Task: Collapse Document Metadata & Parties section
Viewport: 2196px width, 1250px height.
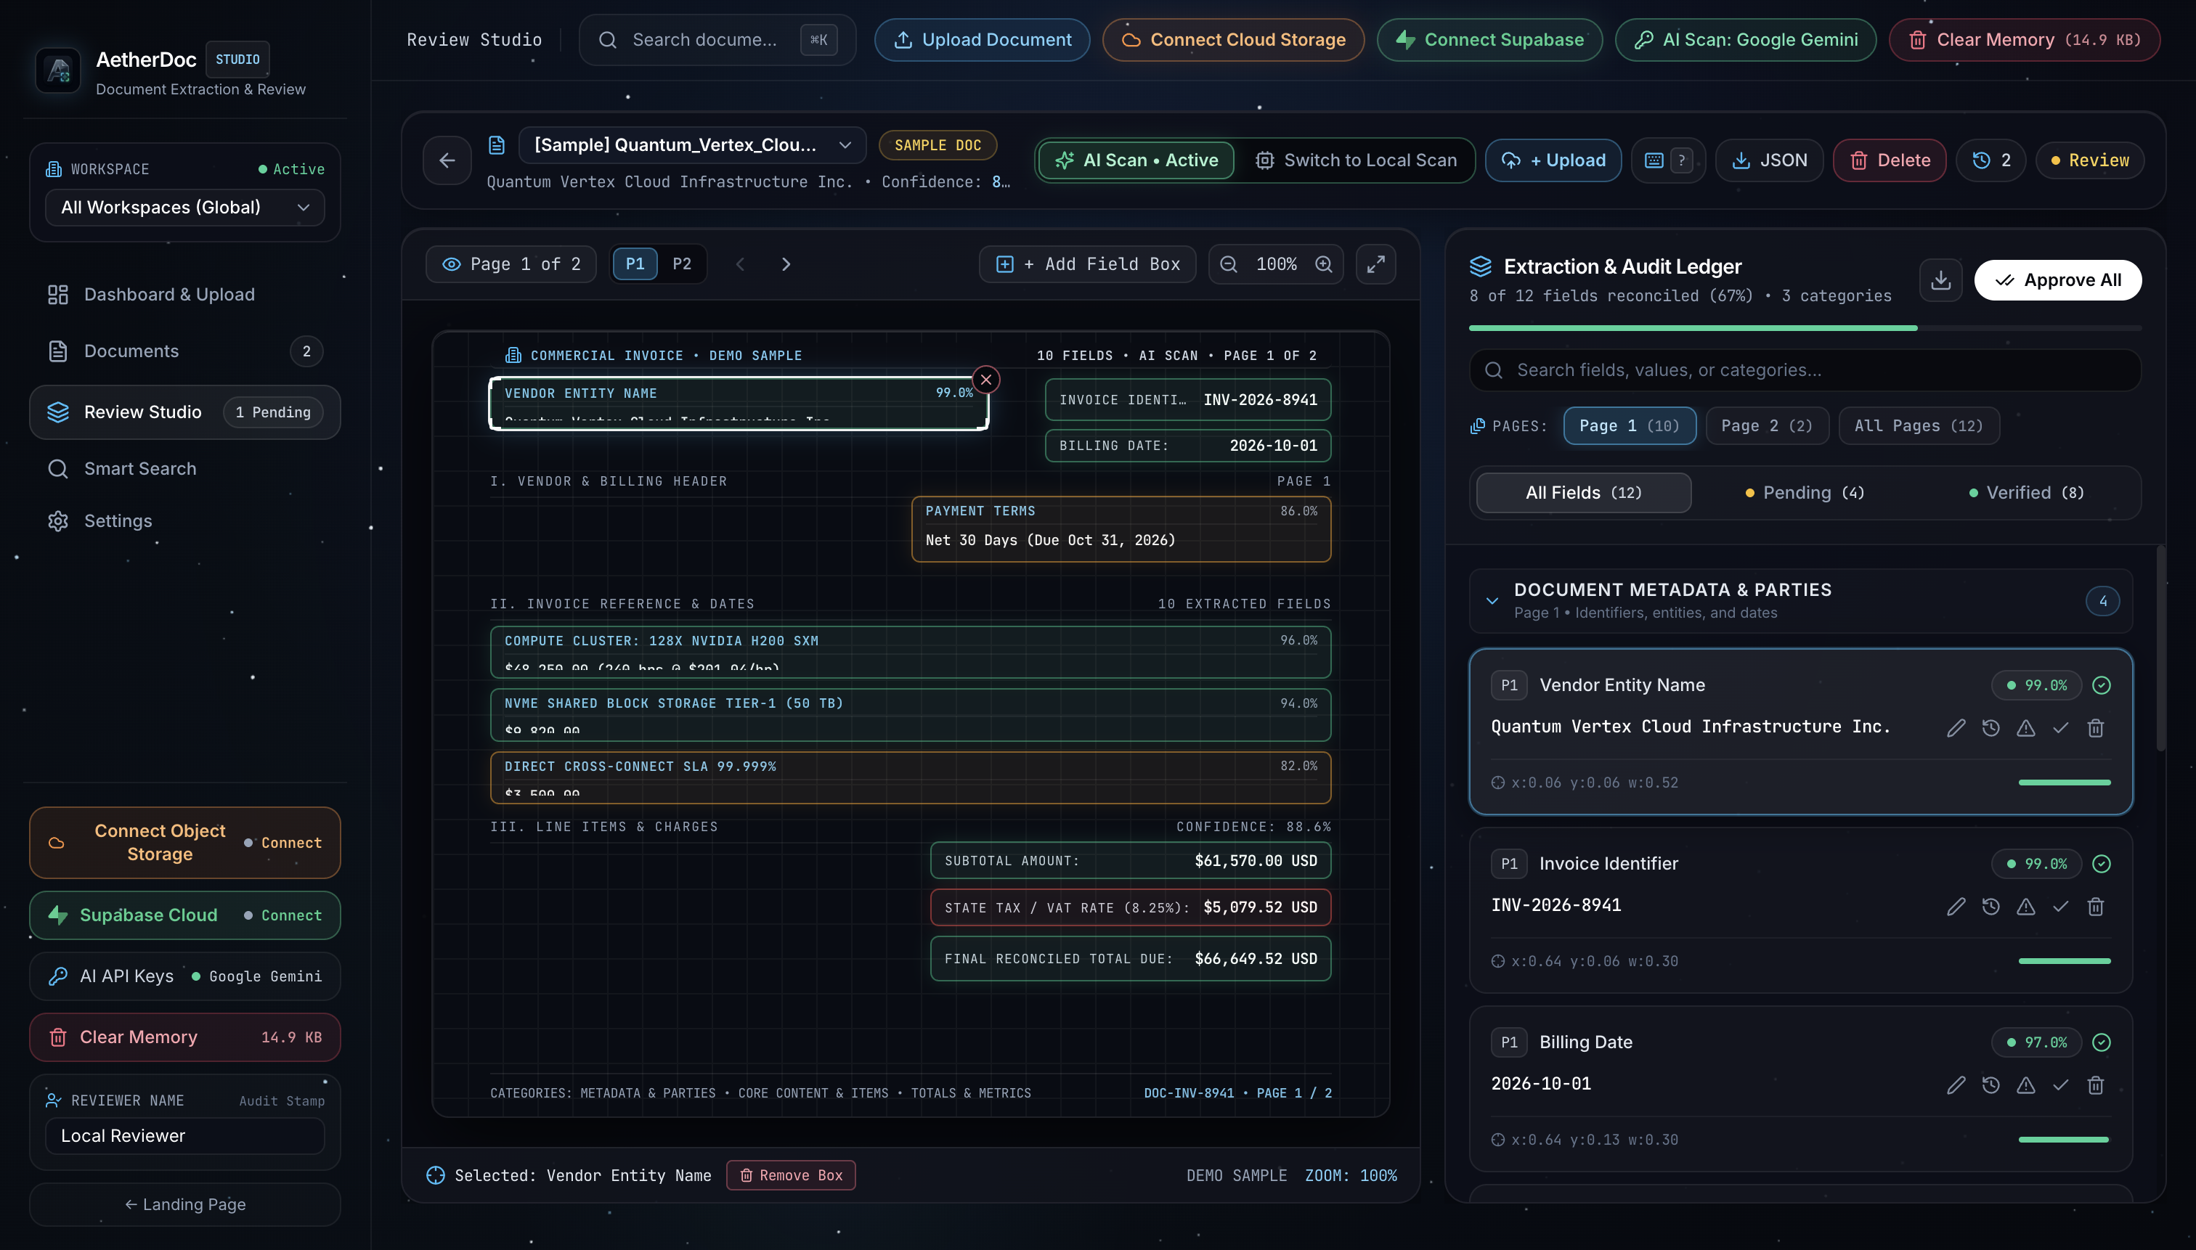Action: 1492,601
